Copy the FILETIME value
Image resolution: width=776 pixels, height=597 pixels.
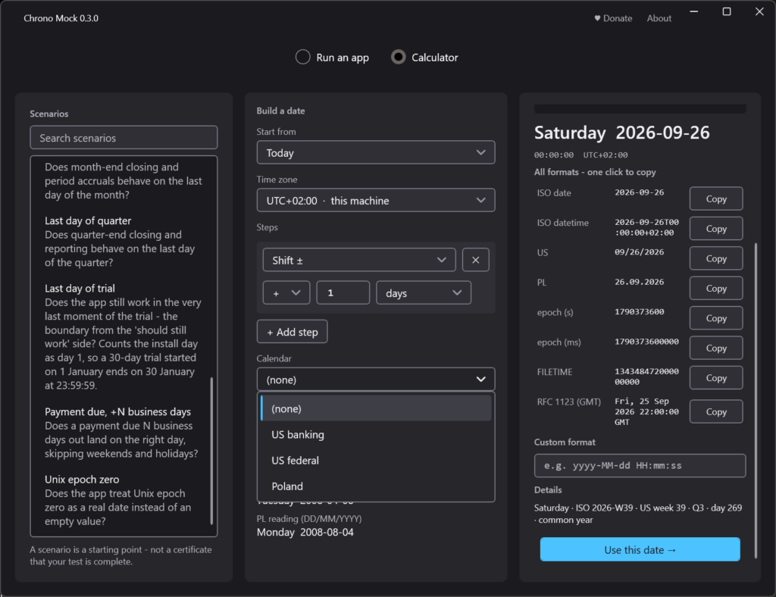(716, 378)
